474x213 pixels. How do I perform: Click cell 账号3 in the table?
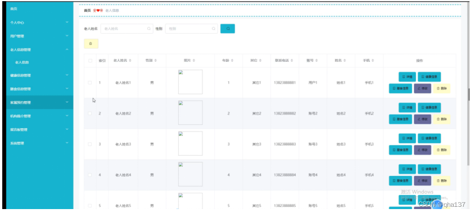[x=313, y=144]
